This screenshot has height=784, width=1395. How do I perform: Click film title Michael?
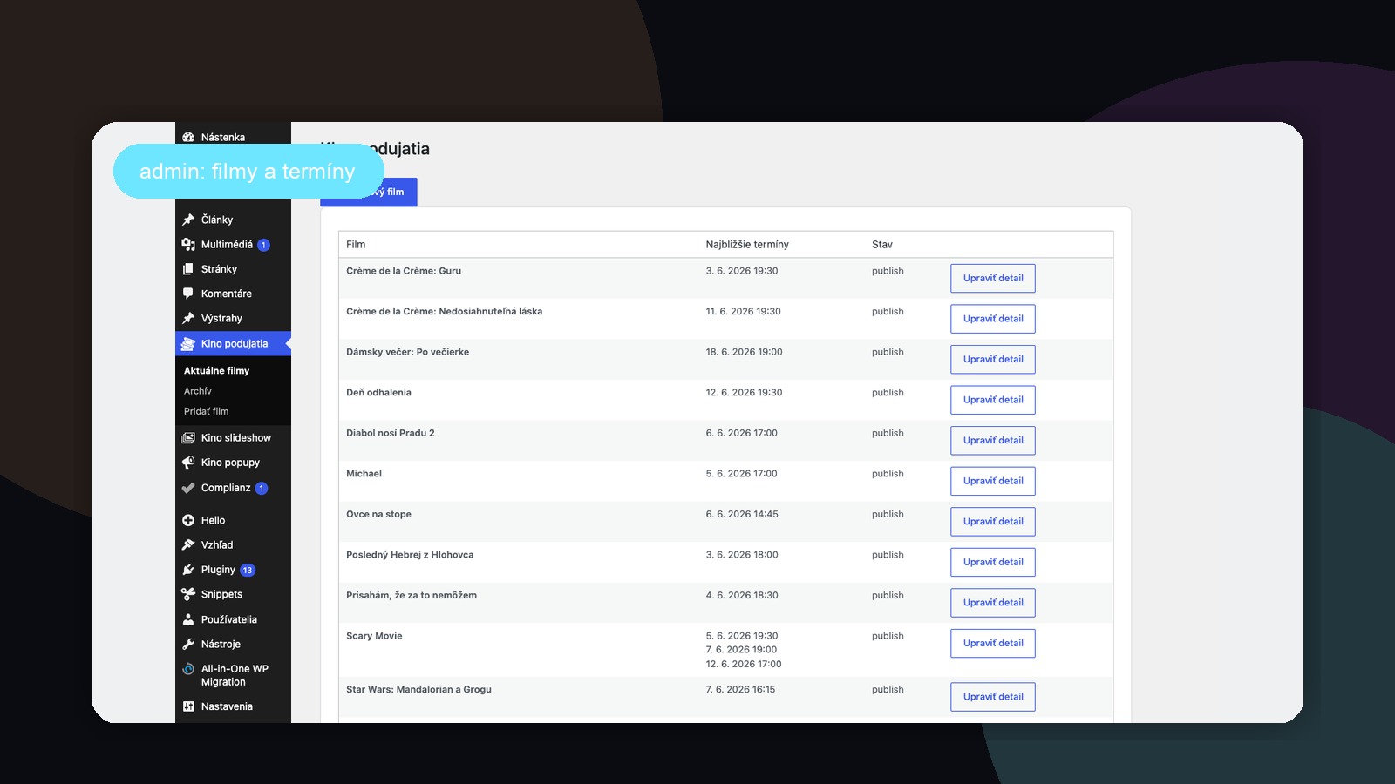pyautogui.click(x=364, y=474)
